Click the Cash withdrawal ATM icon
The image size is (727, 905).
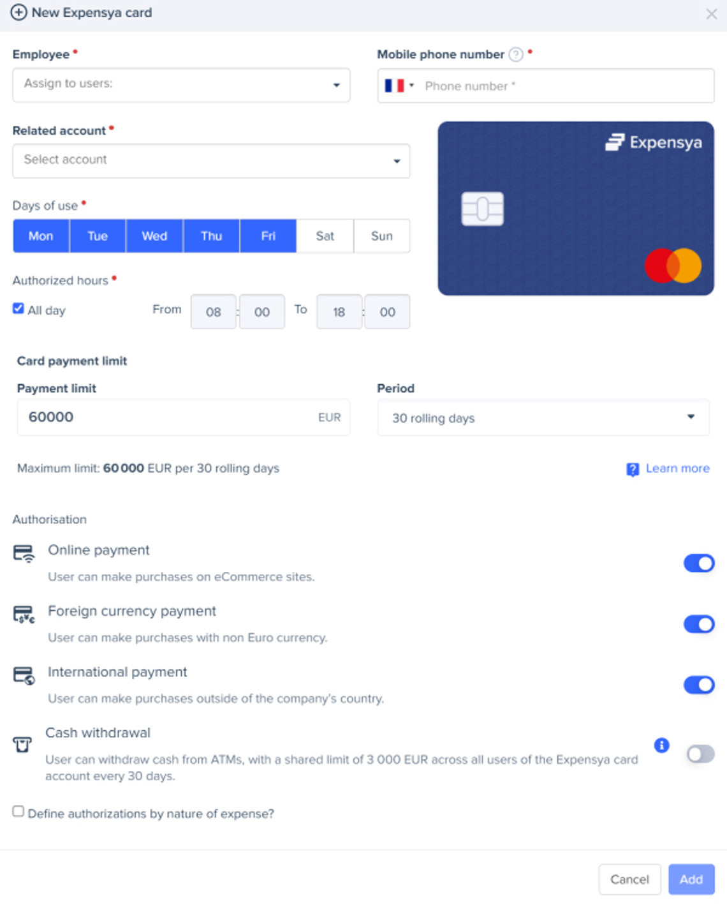click(22, 744)
